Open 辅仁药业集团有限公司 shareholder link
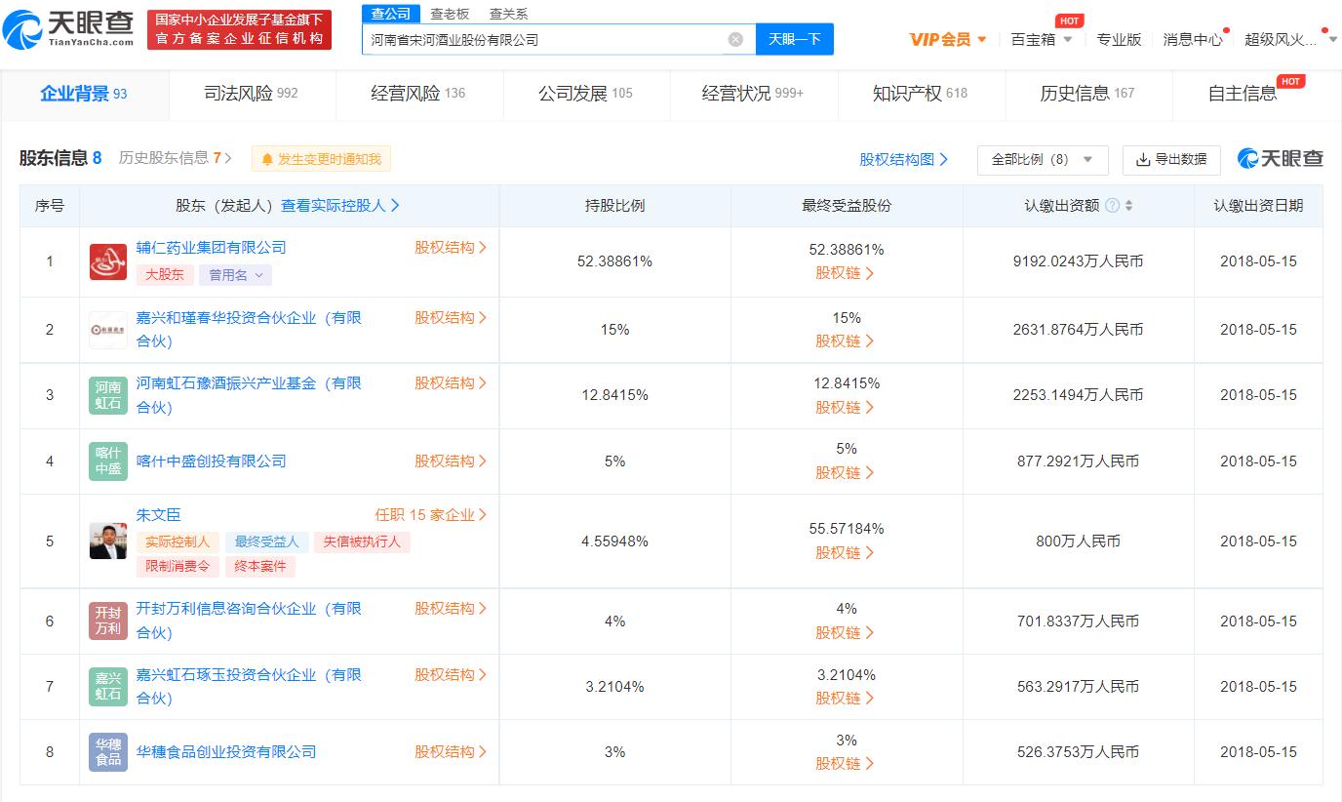Viewport: 1342px width, 802px height. point(212,248)
